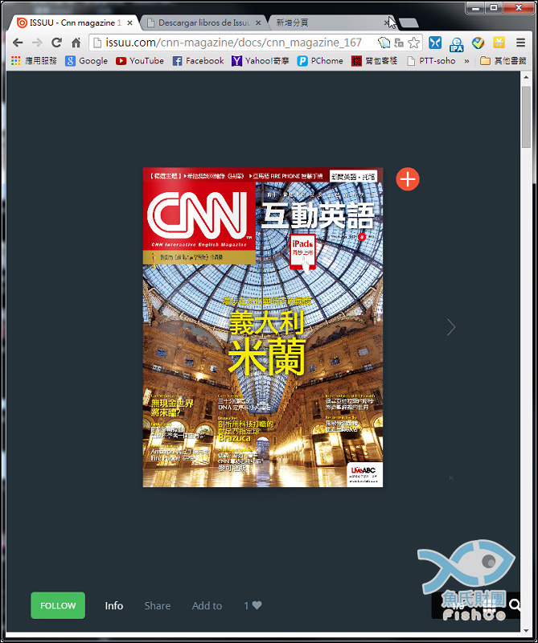Click the magnifier search icon at bottom right
Viewport: 538px width, 643px height.
point(515,604)
